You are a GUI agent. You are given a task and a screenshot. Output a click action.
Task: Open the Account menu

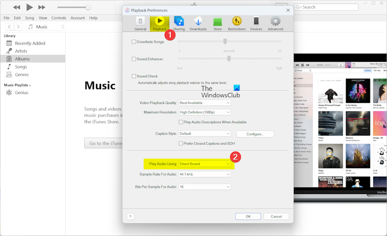click(77, 18)
